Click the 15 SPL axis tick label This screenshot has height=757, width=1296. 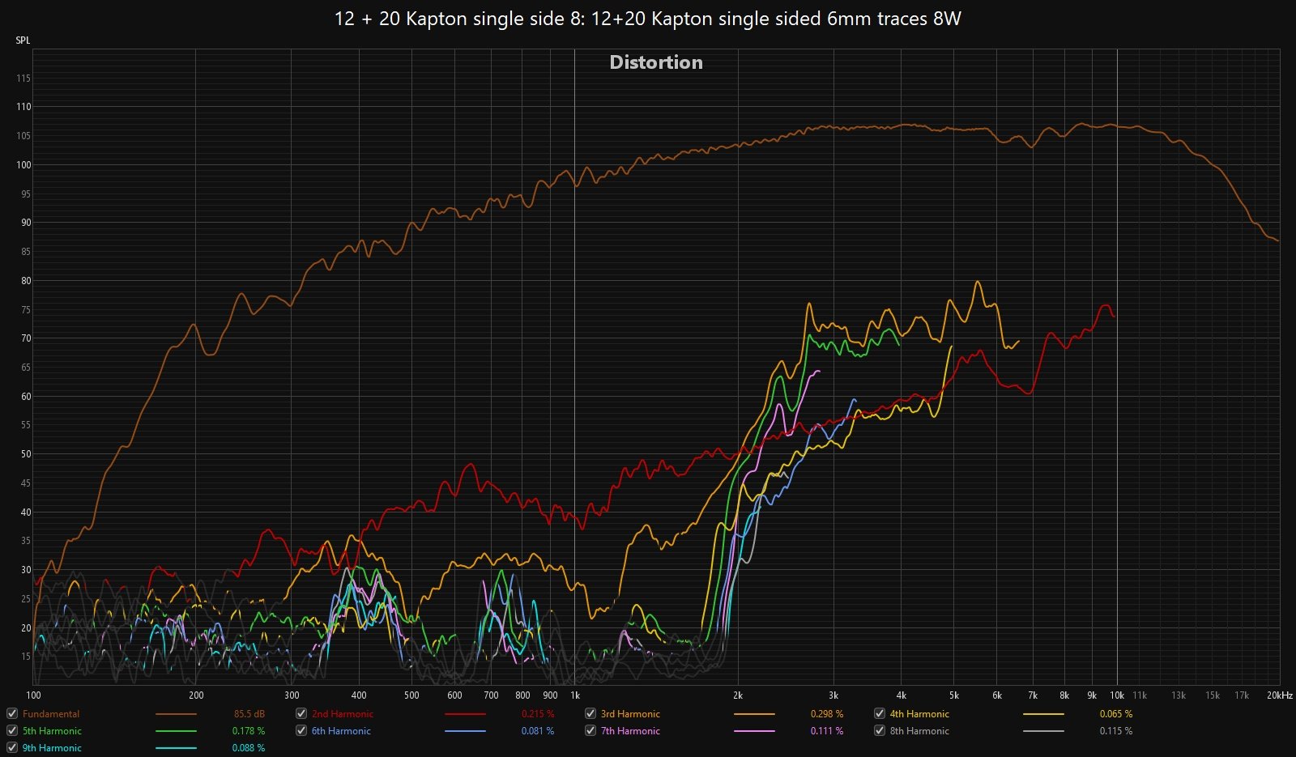(x=26, y=657)
